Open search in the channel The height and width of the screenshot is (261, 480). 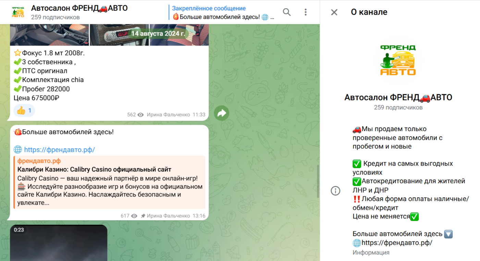(287, 12)
